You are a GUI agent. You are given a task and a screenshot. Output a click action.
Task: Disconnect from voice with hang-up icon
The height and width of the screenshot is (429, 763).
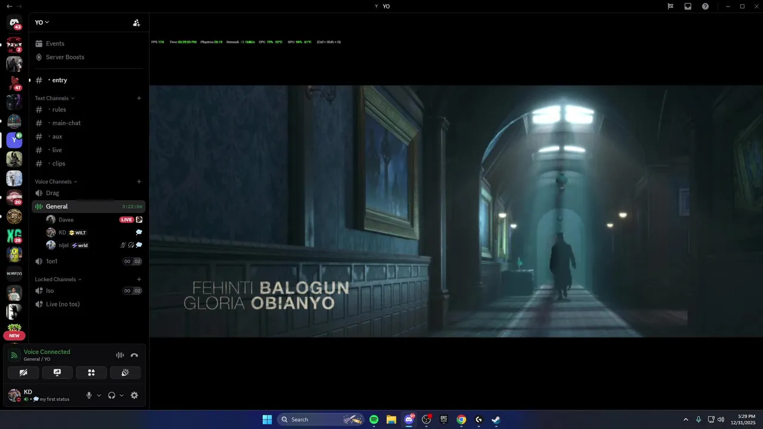pos(134,355)
